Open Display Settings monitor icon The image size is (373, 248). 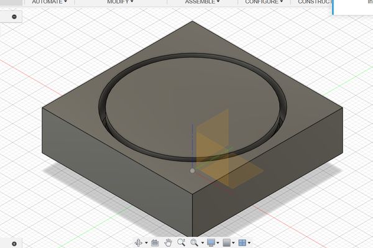pos(211,243)
